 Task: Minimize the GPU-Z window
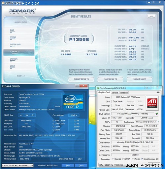pyautogui.click(x=147, y=88)
